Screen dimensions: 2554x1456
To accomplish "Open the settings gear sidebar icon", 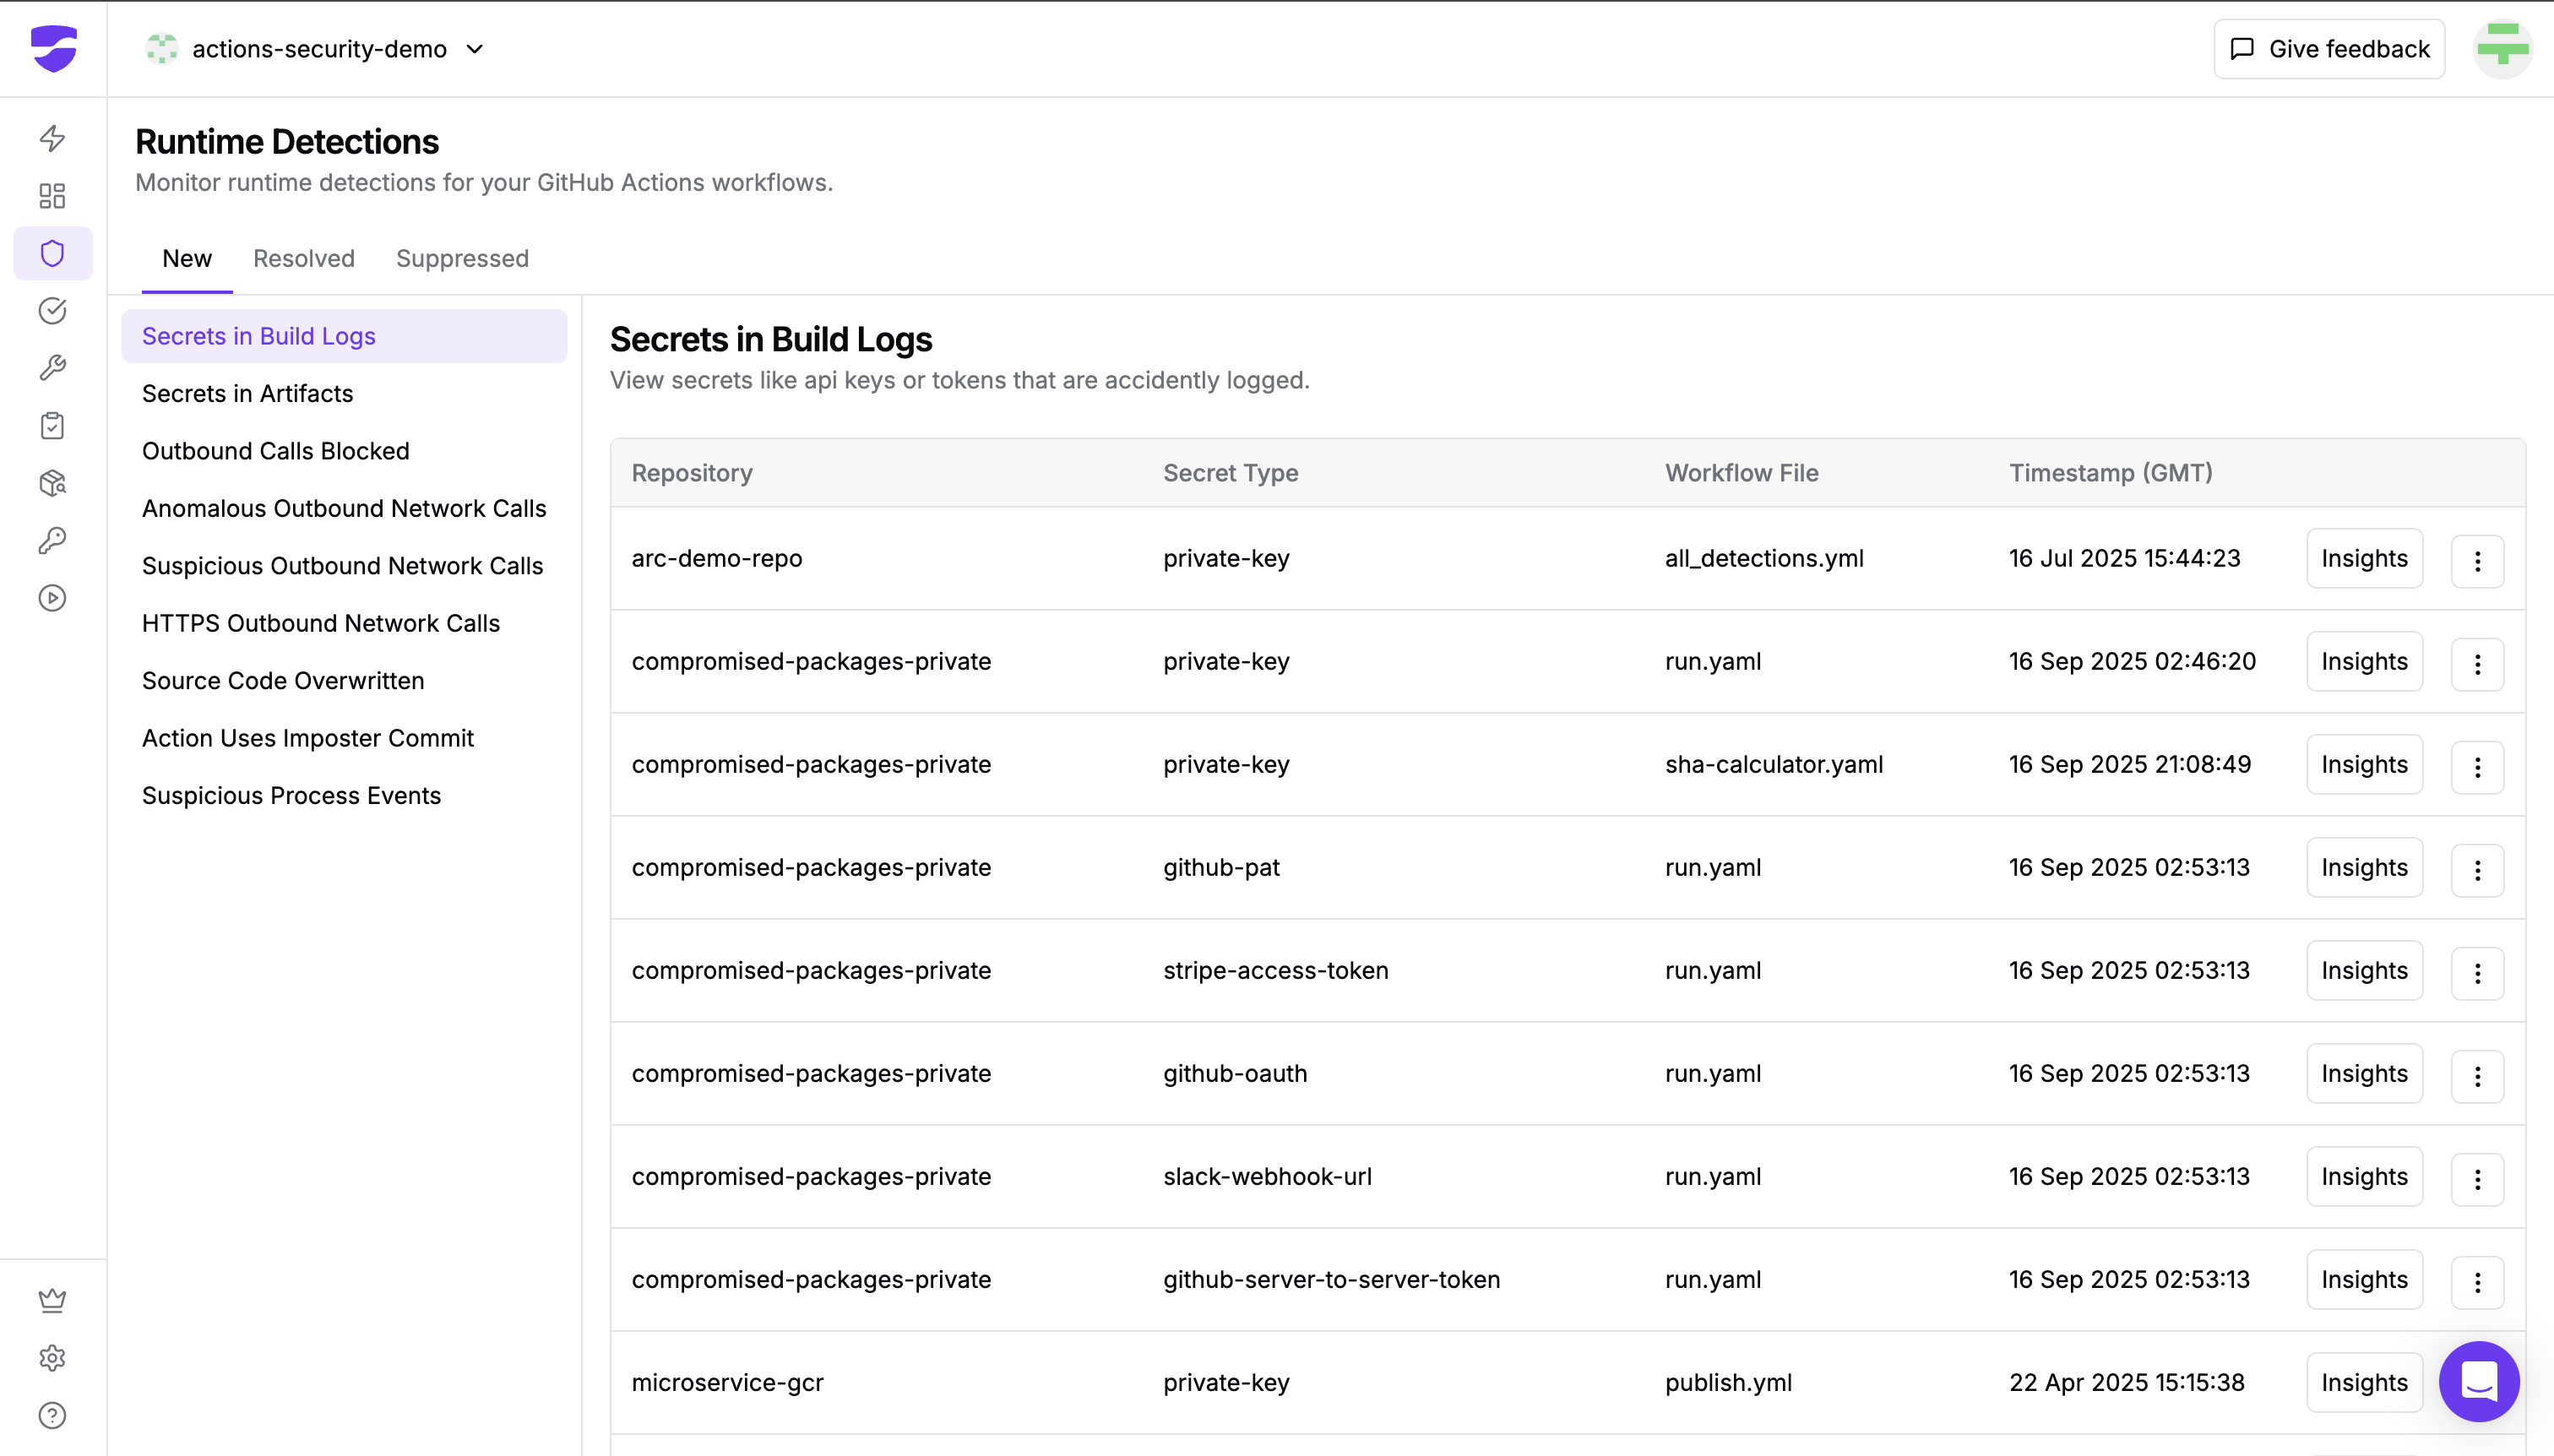I will pyautogui.click(x=52, y=1358).
